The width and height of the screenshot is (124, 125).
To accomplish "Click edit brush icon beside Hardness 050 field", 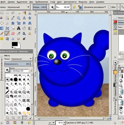I will 31,71.
